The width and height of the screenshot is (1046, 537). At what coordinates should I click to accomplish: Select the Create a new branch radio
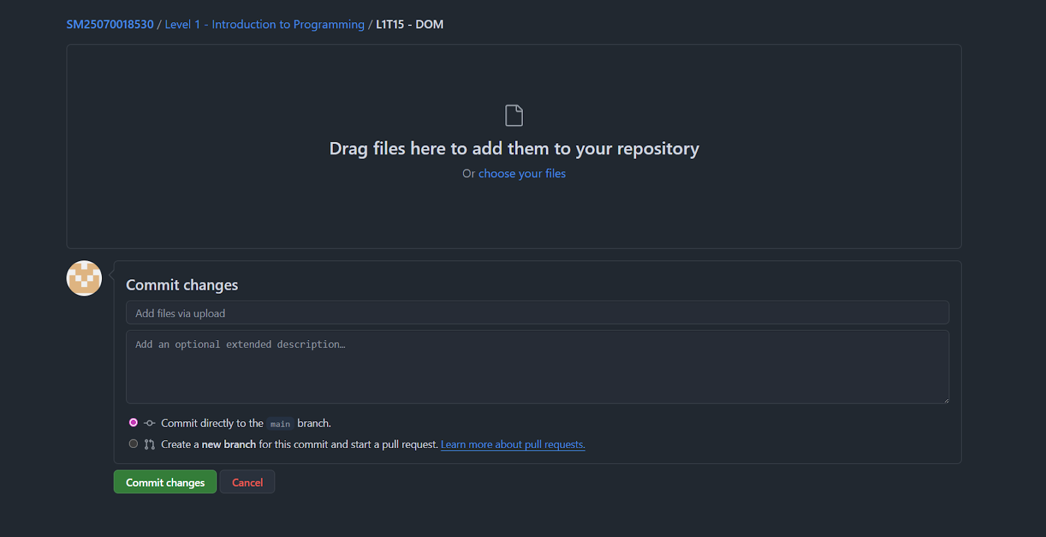(x=133, y=443)
